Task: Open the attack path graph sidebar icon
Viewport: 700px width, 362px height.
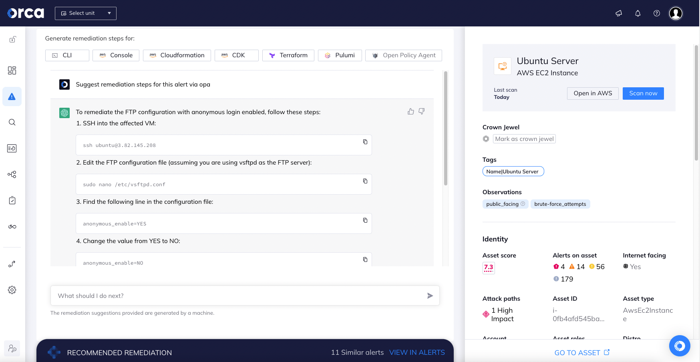Action: tap(12, 174)
